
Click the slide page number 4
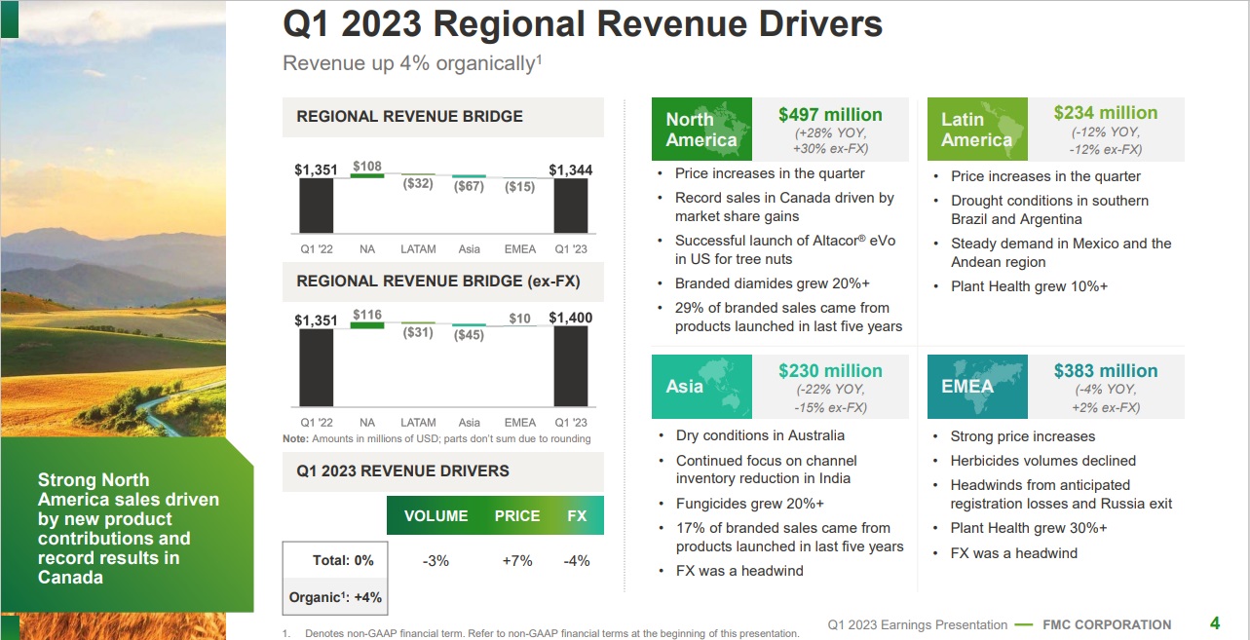[x=1214, y=624]
